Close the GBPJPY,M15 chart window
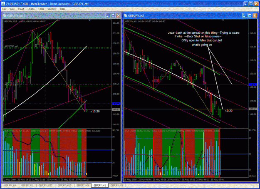 (x=118, y=15)
